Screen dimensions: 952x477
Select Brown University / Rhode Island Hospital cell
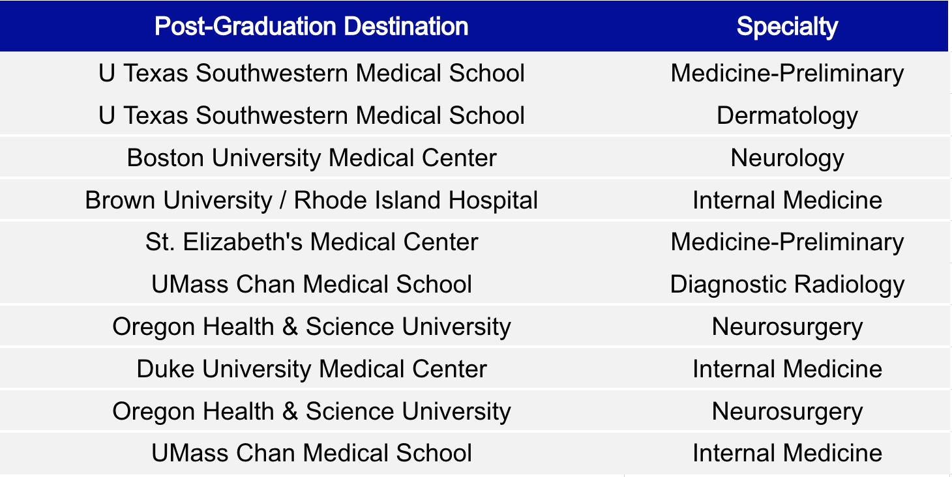312,200
